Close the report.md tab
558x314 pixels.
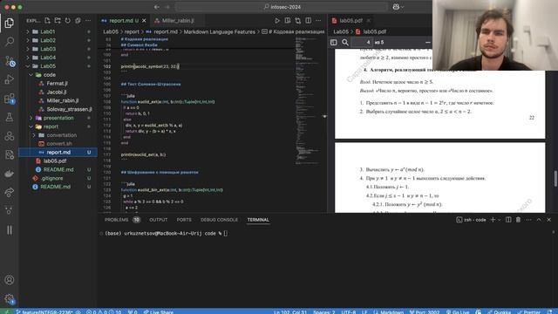(x=144, y=21)
